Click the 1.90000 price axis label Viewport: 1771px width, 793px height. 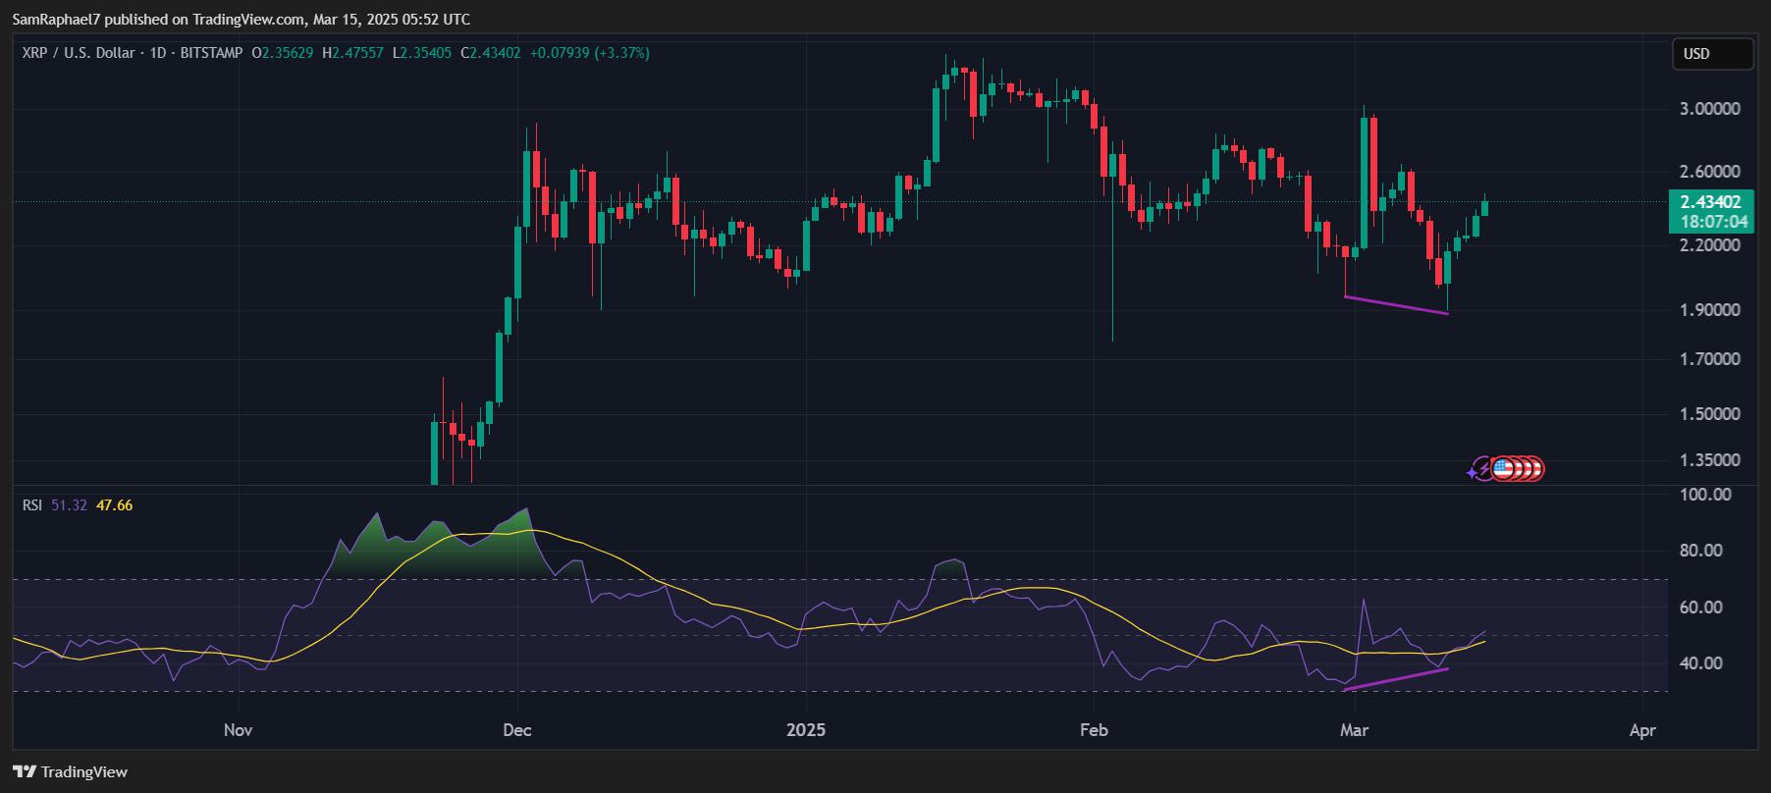1710,310
